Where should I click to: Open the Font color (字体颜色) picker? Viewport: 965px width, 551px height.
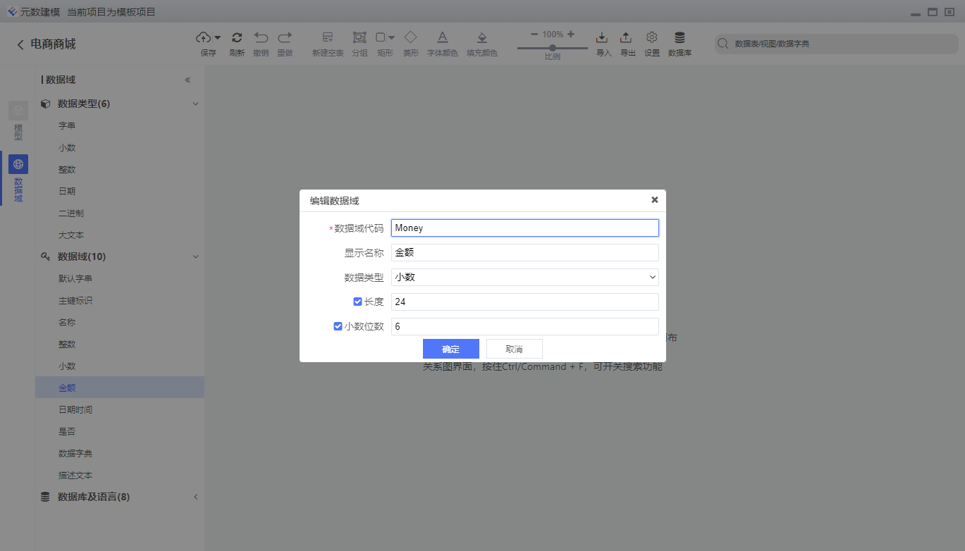(x=443, y=37)
